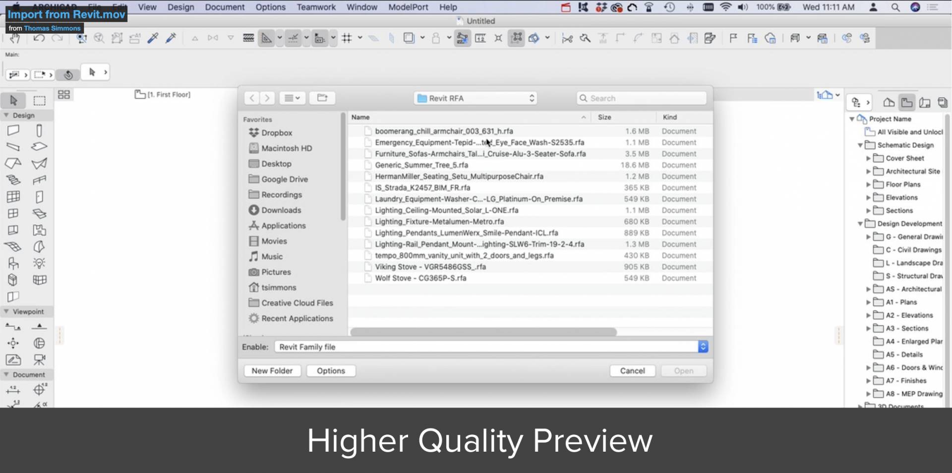Open the view options dropdown in dialog
Screen dimensions: 952x473
(x=293, y=98)
